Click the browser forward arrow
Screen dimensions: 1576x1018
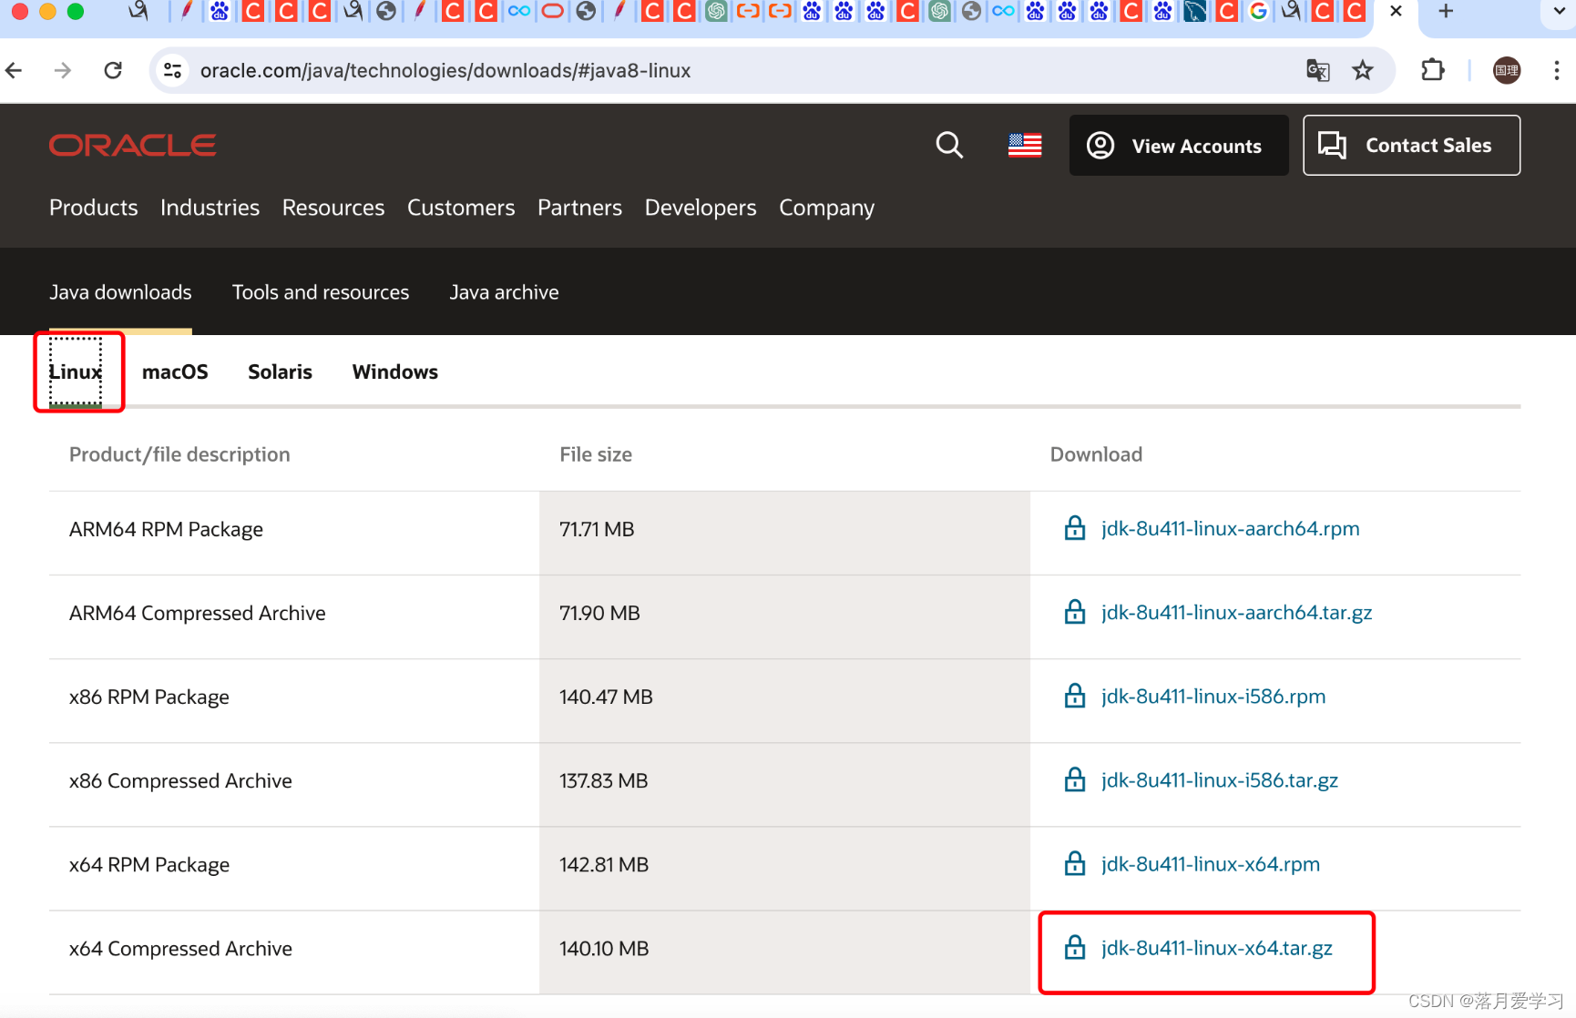[63, 70]
